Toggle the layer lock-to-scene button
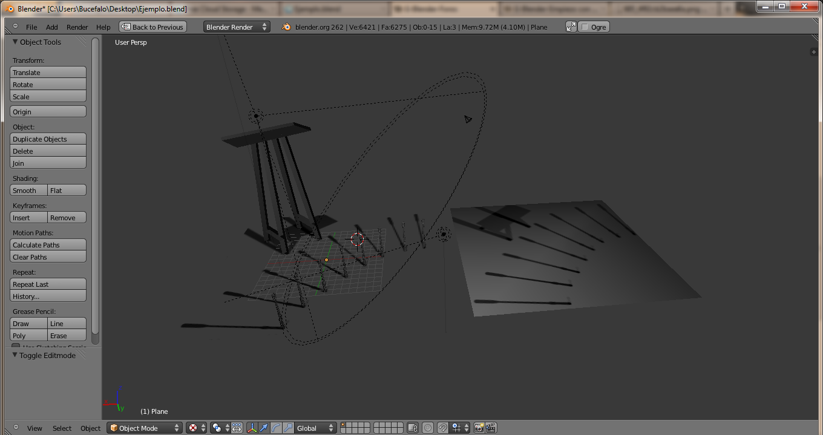 pyautogui.click(x=413, y=428)
